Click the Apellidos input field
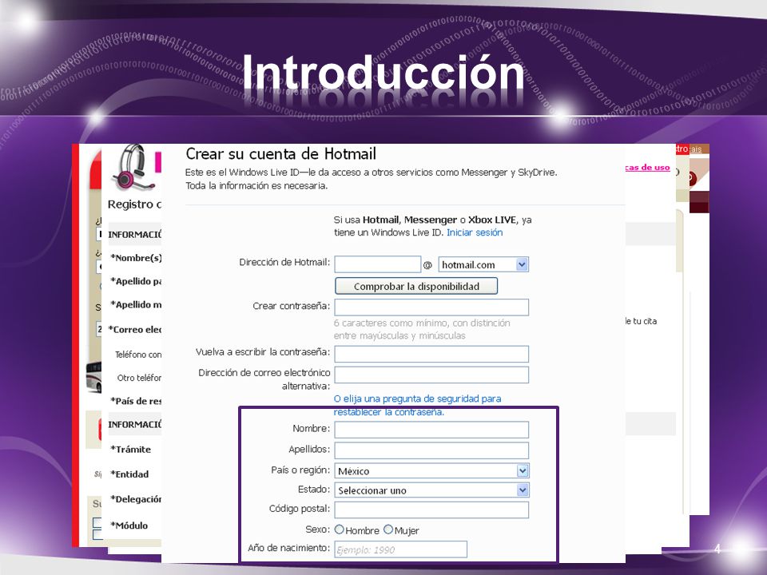The height and width of the screenshot is (575, 767). (431, 450)
